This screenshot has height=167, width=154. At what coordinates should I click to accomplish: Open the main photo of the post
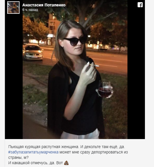(x=75, y=69)
